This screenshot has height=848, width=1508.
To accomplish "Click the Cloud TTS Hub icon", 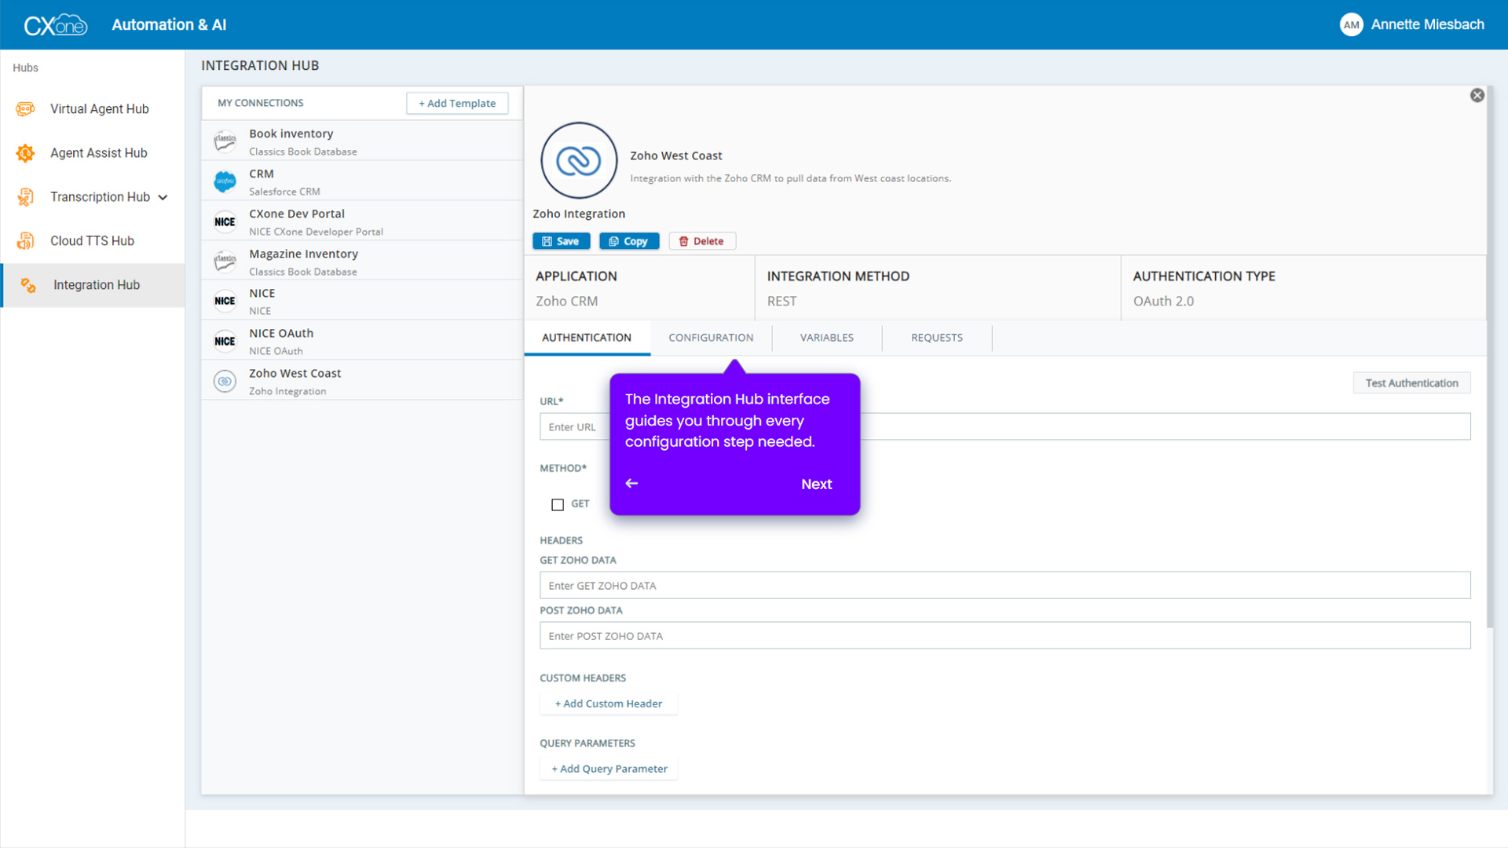I will click(25, 240).
